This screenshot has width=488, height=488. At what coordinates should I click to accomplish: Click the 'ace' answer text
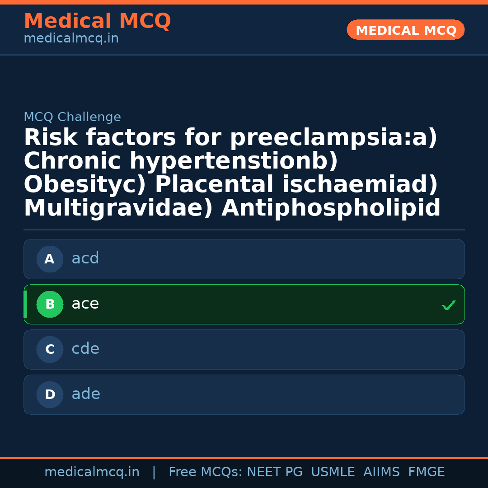click(85, 304)
